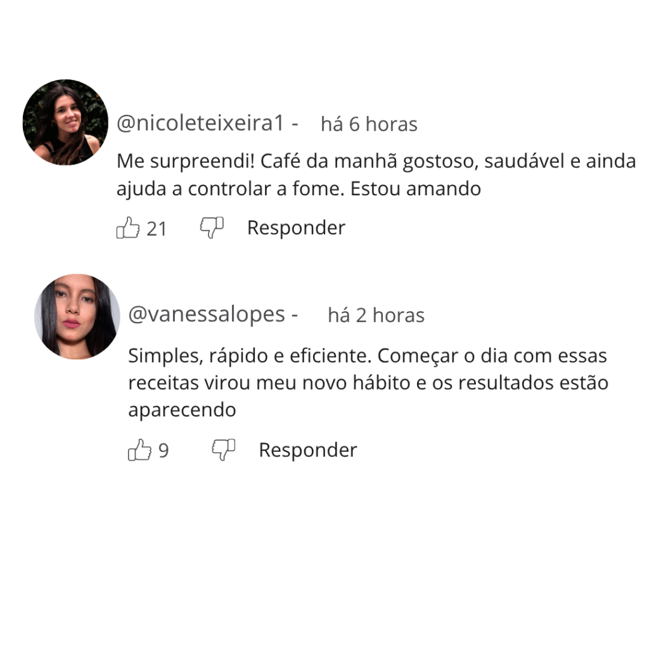Image resolution: width=649 pixels, height=649 pixels.
Task: Click the 'ajuda a controlar a fome' text
Action: pyautogui.click(x=229, y=189)
